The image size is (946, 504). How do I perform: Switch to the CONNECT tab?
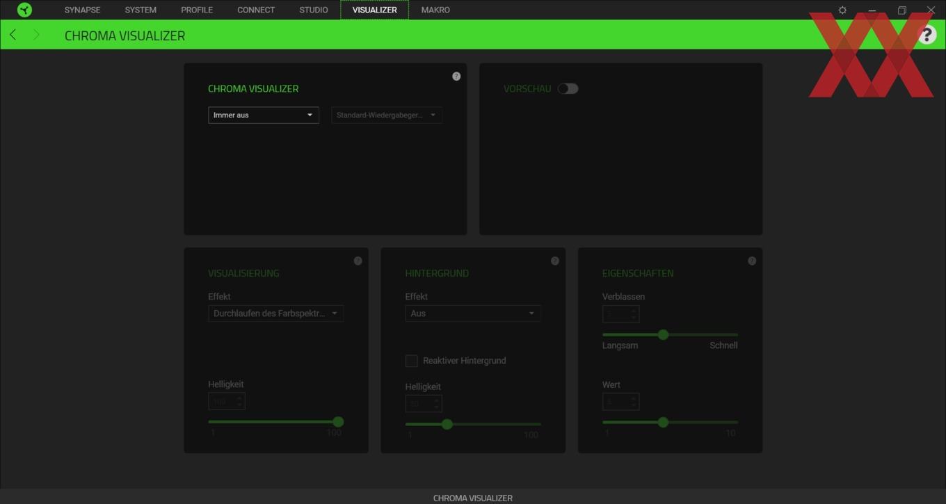click(x=256, y=10)
